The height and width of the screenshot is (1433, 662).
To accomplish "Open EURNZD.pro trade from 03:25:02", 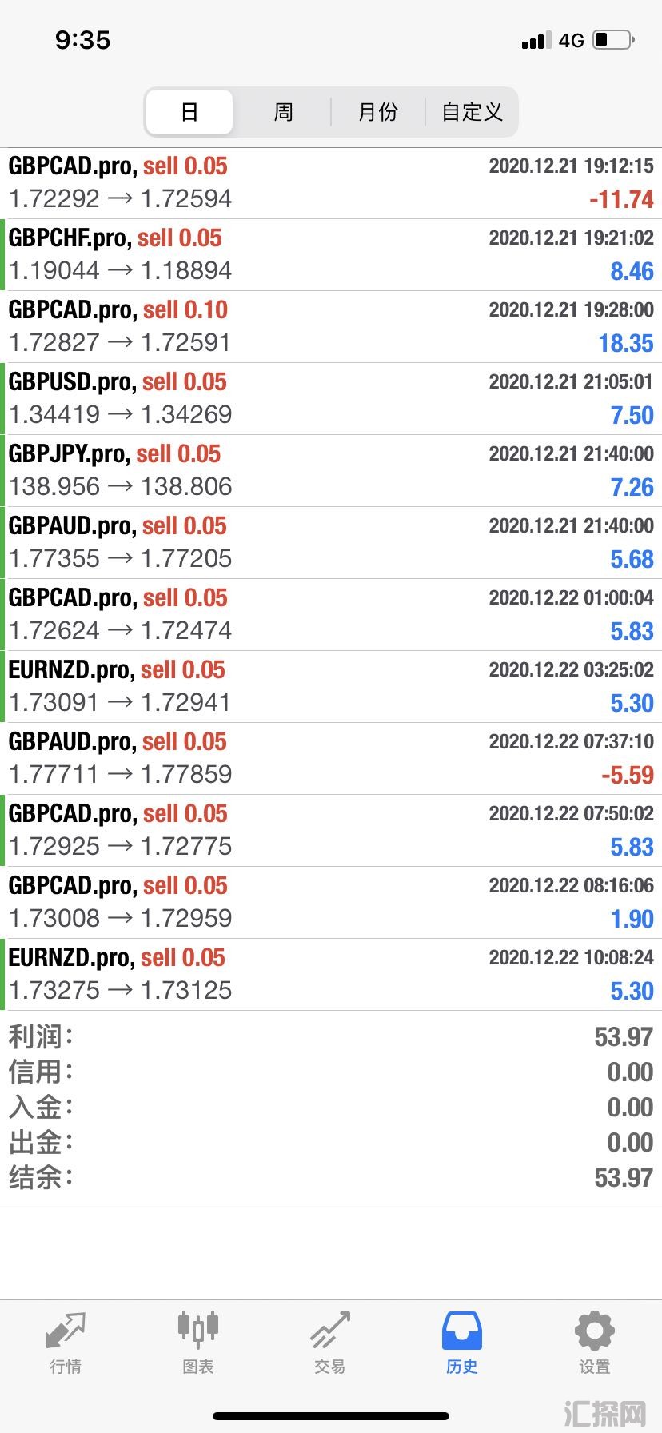I will 331,687.
